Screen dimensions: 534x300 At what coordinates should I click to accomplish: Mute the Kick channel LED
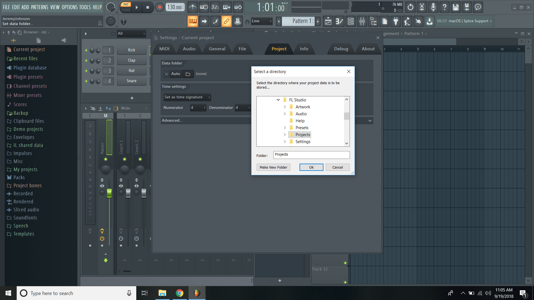click(86, 50)
